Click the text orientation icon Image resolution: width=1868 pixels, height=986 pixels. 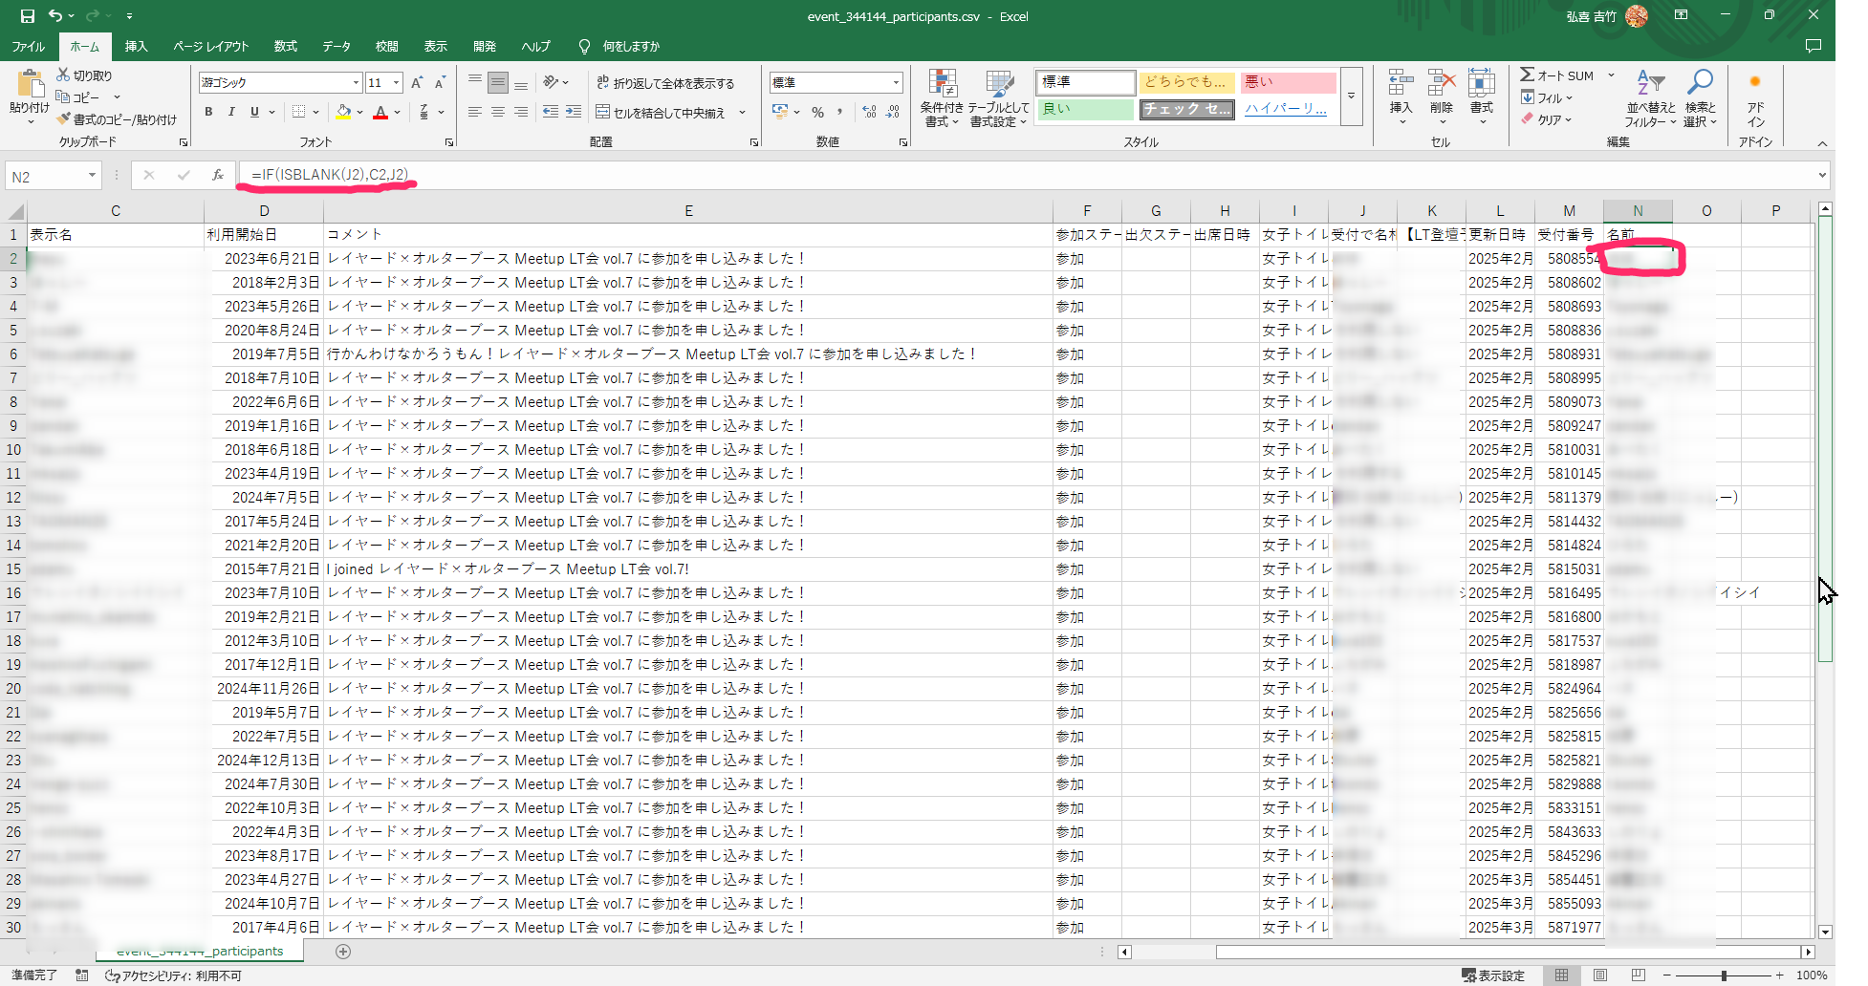(552, 83)
